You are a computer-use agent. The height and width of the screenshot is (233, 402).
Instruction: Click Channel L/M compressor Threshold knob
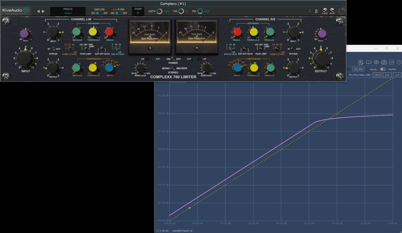click(x=93, y=68)
